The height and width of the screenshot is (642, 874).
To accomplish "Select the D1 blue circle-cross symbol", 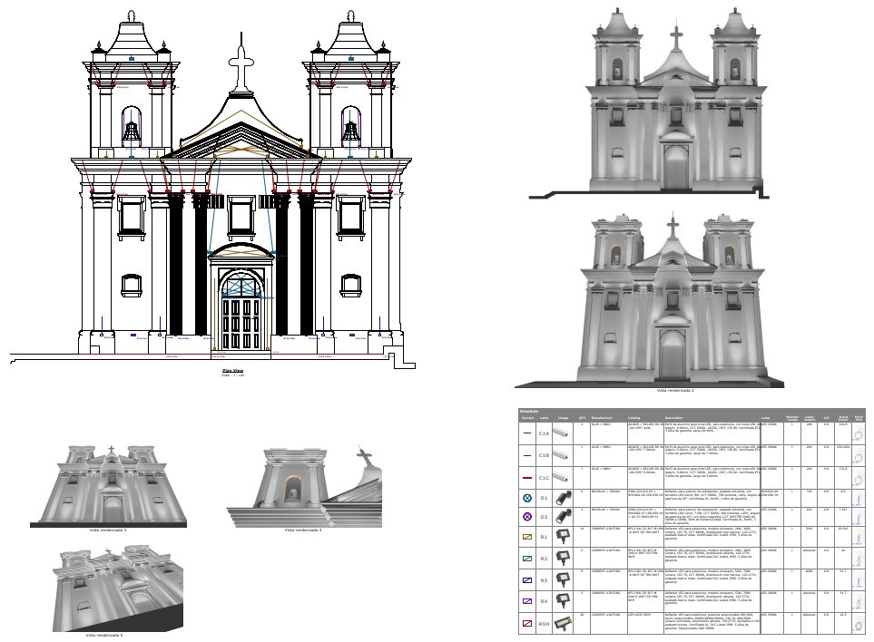I will coord(527,498).
